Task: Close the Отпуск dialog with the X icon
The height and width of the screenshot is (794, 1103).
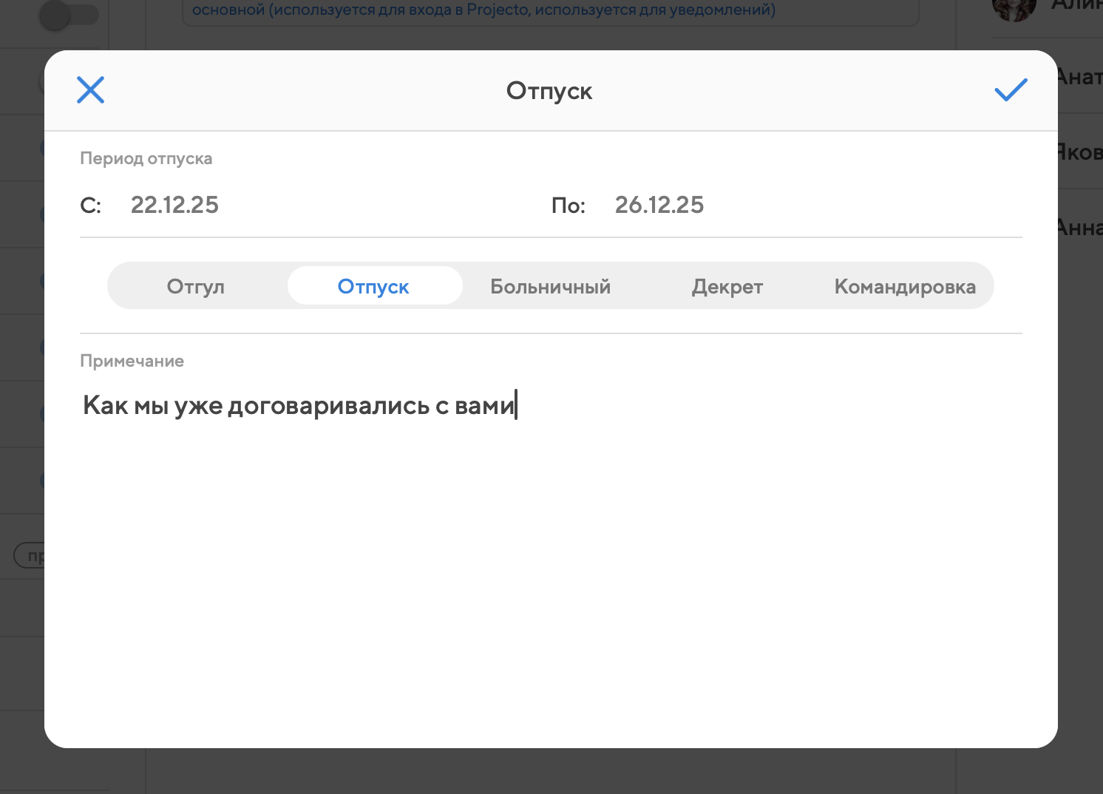Action: point(91,90)
